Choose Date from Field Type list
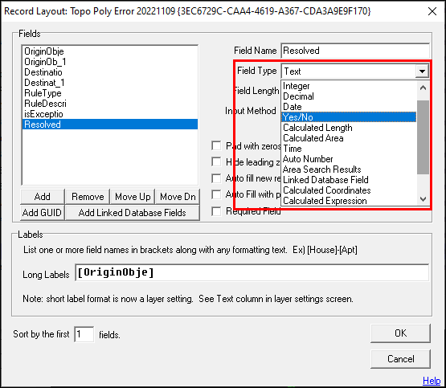The image size is (446, 388). tap(349, 107)
